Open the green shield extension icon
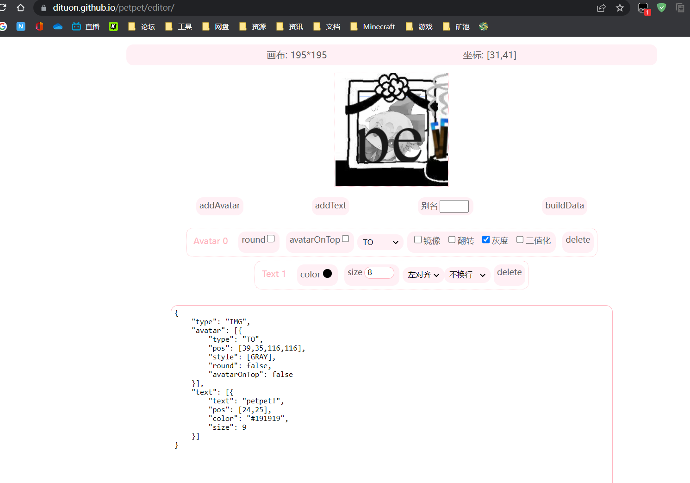Image resolution: width=690 pixels, height=483 pixels. [x=662, y=7]
